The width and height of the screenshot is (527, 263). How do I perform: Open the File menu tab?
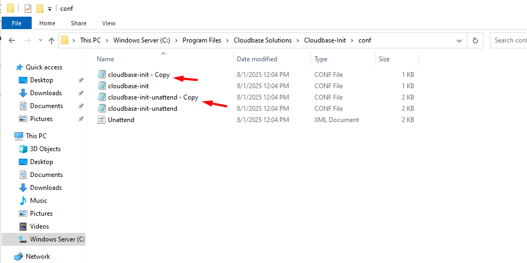(17, 23)
